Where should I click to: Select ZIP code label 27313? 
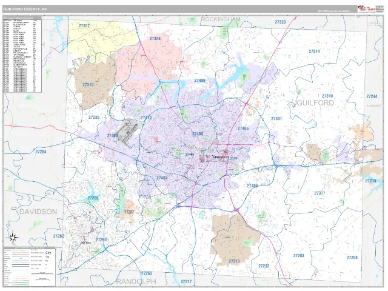pyautogui.click(x=234, y=261)
